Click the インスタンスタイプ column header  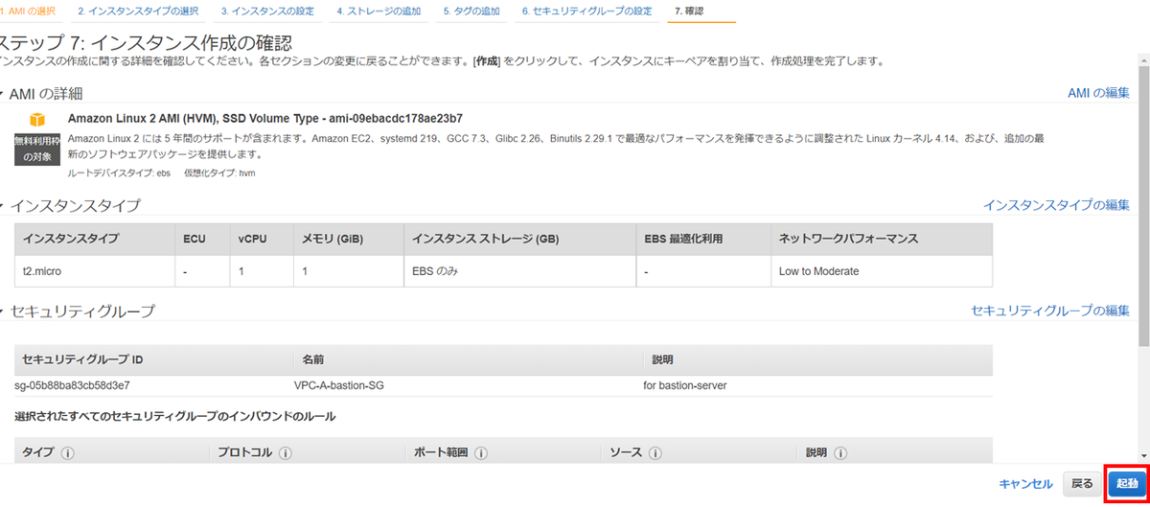(x=94, y=239)
